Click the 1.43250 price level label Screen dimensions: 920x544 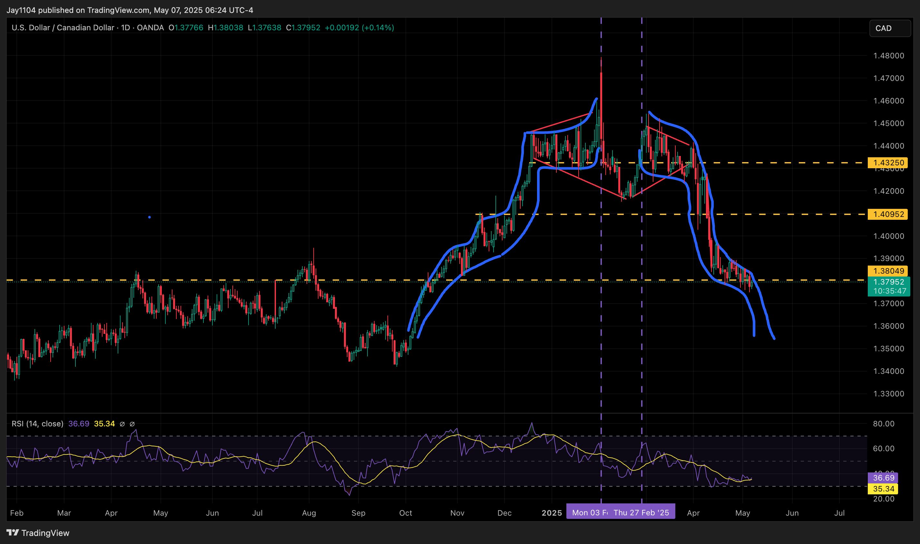pyautogui.click(x=887, y=162)
